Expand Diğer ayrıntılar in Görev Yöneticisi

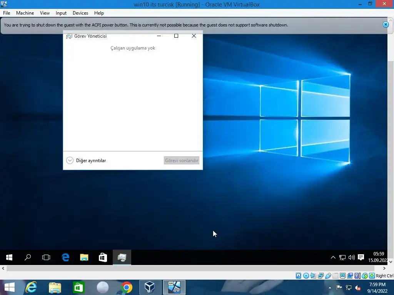pos(86,161)
